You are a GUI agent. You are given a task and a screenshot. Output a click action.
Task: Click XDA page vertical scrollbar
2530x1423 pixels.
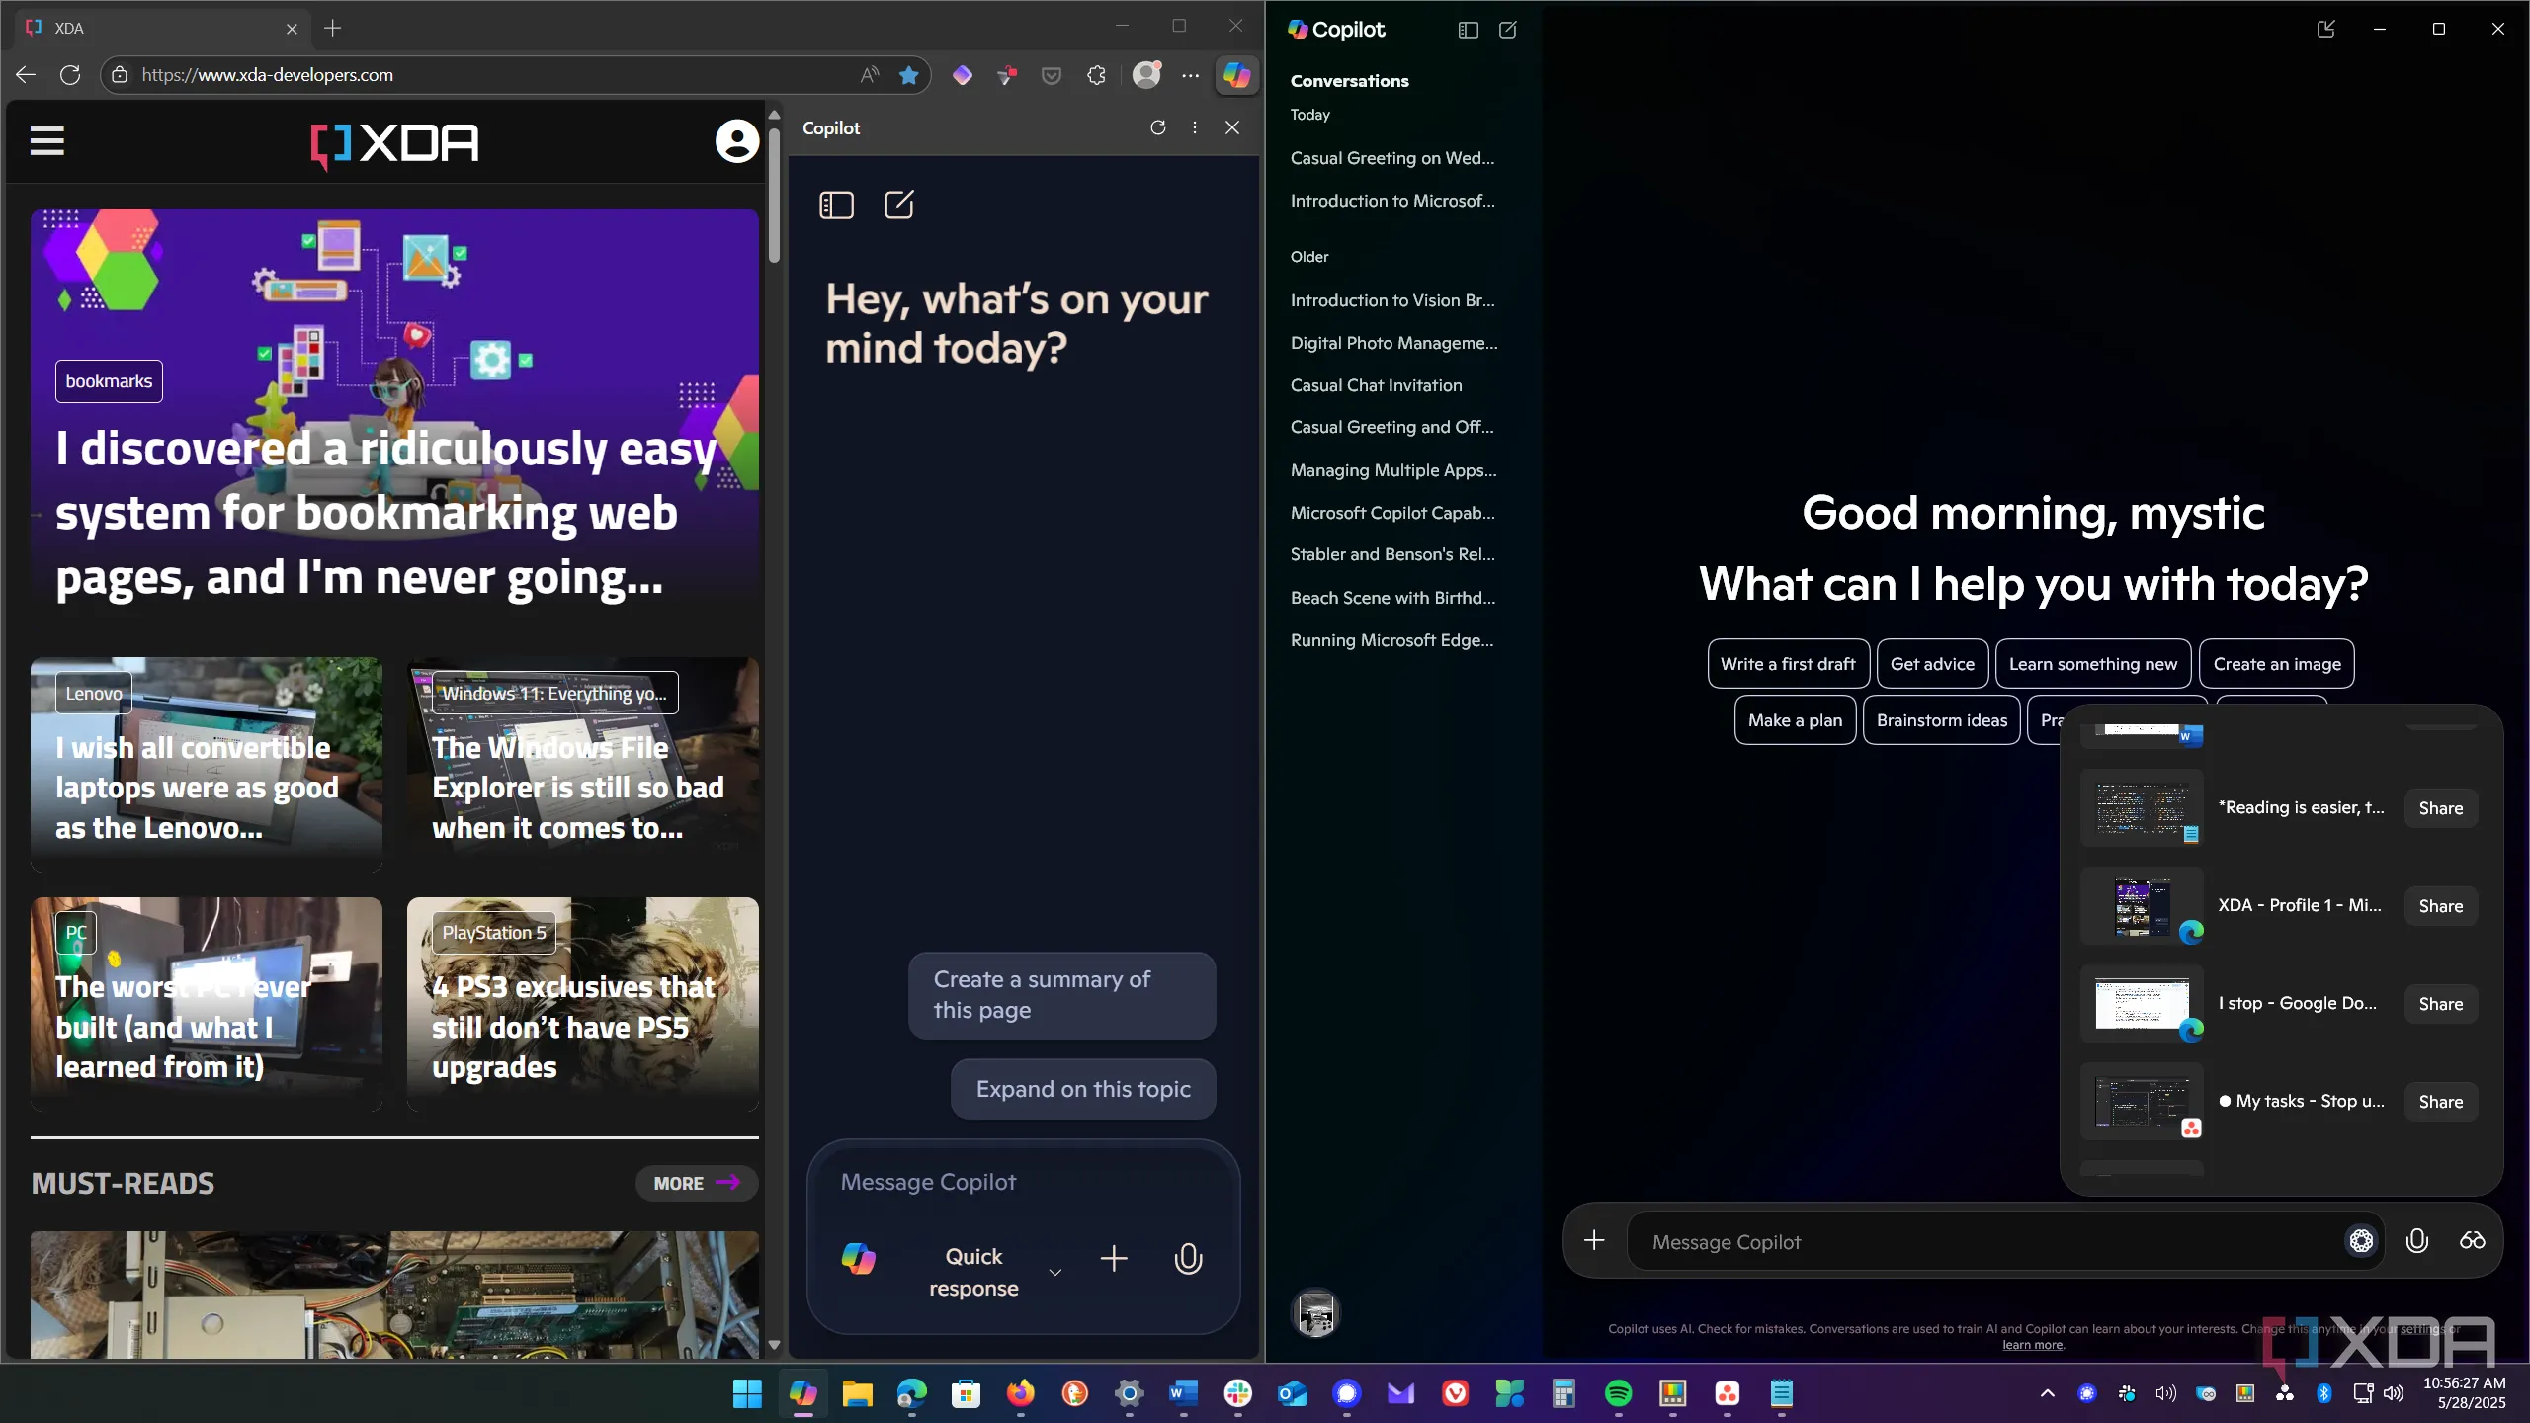coord(774,198)
